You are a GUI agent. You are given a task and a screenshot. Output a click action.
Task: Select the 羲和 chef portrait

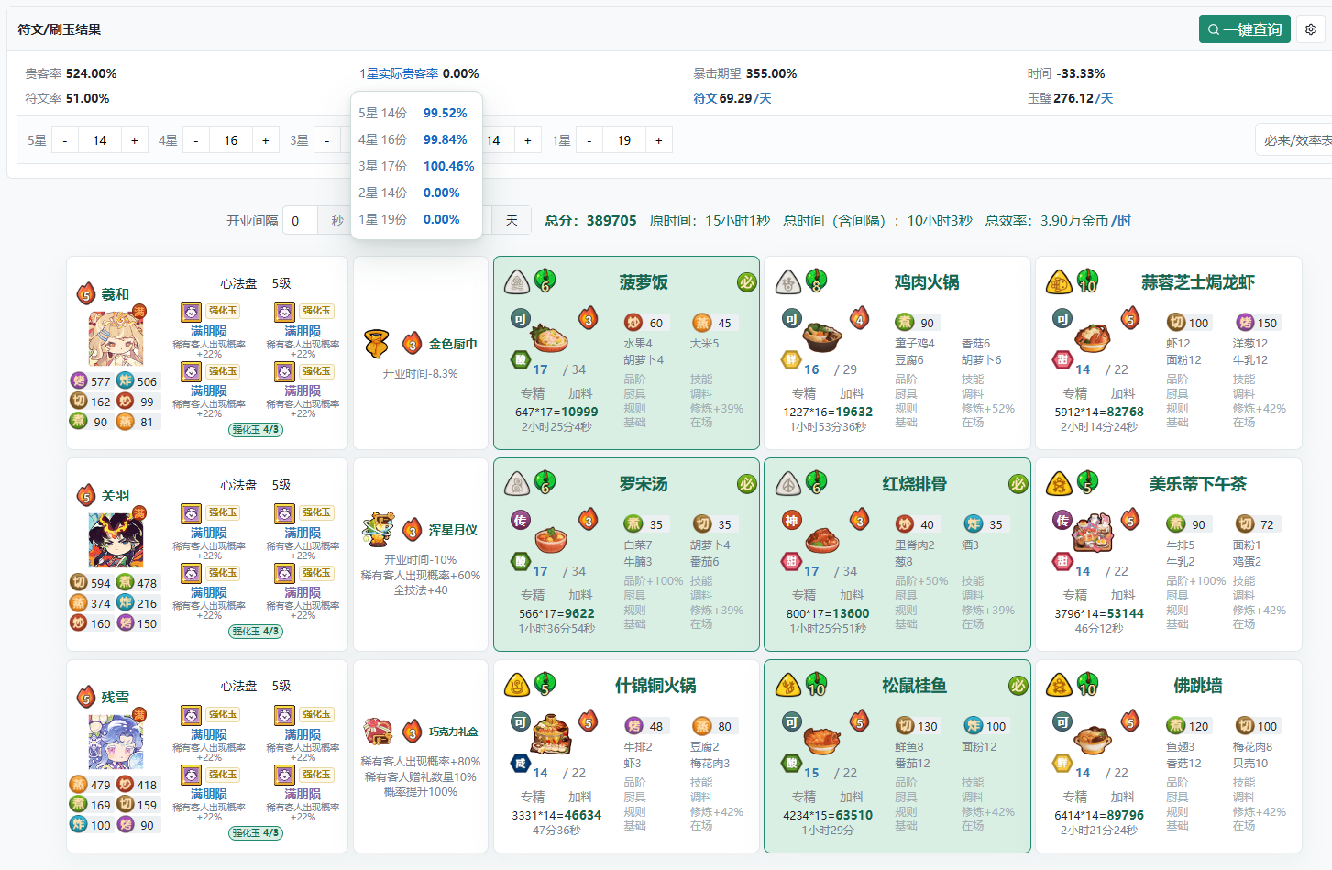(x=116, y=338)
